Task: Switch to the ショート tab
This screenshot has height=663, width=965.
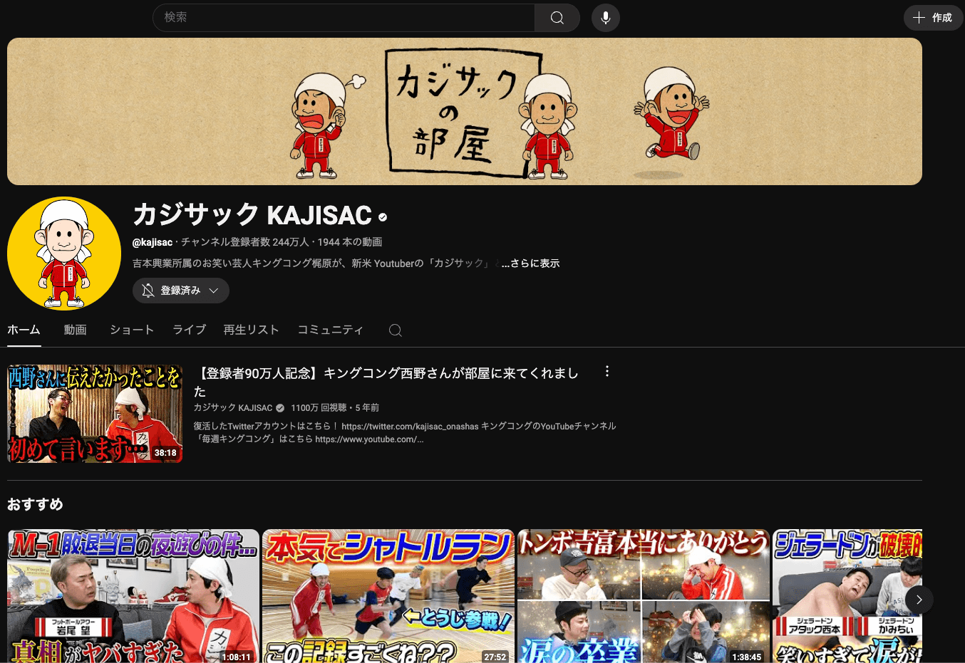Action: pos(132,330)
